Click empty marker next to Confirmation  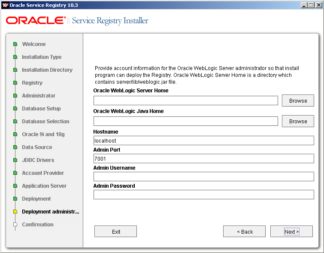(15, 225)
